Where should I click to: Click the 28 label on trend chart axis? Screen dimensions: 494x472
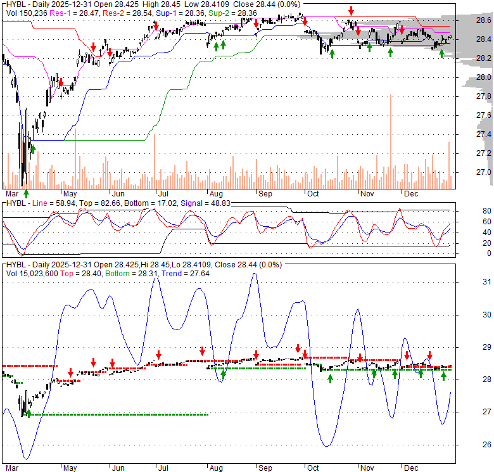click(487, 380)
